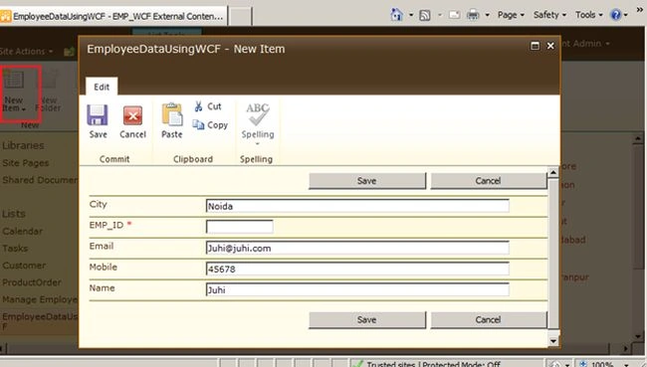
Task: Open Lists heading in background sidebar
Action: (x=14, y=214)
